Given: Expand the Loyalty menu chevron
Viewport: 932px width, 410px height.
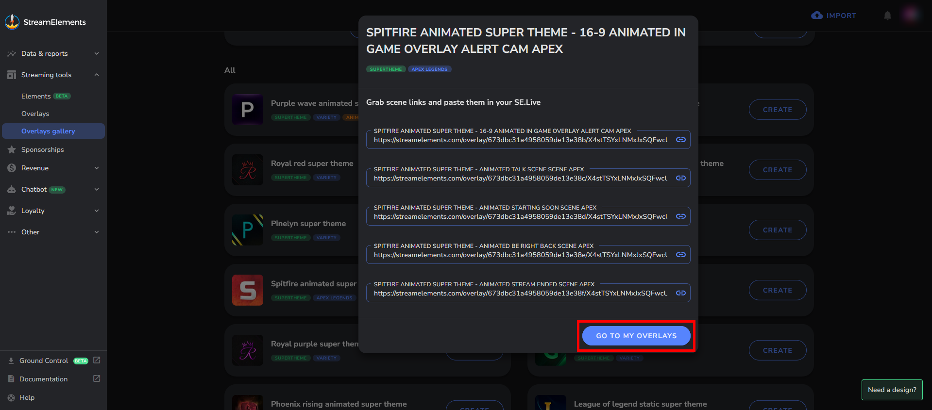Looking at the screenshot, I should tap(97, 211).
